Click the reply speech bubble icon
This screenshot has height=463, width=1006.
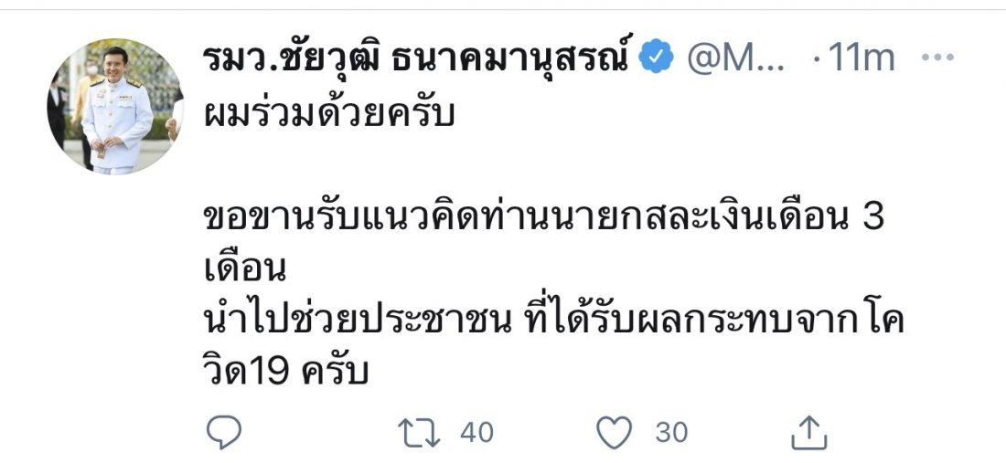click(x=223, y=432)
